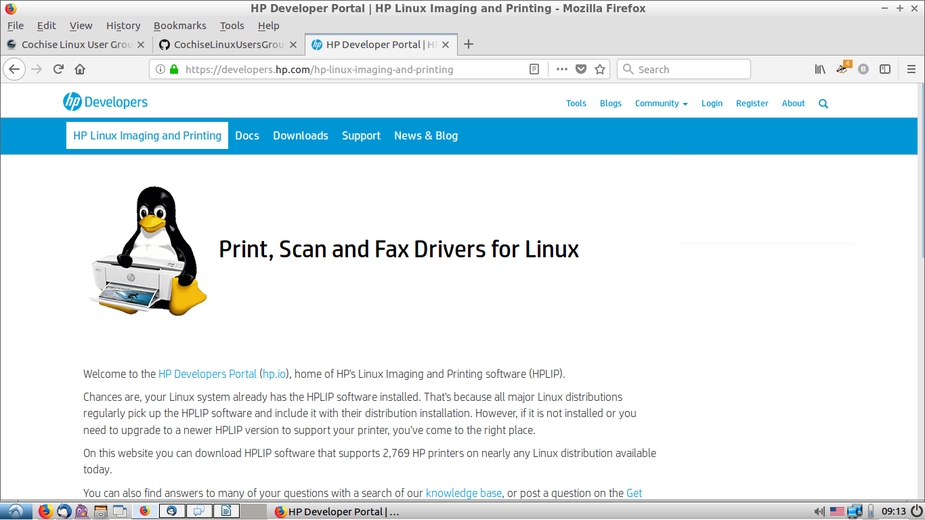Screen dimensions: 925x520
Task: Click the HP Developers logo
Action: coord(105,102)
